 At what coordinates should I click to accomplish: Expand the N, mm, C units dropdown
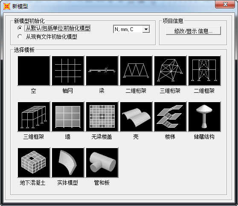[146, 29]
